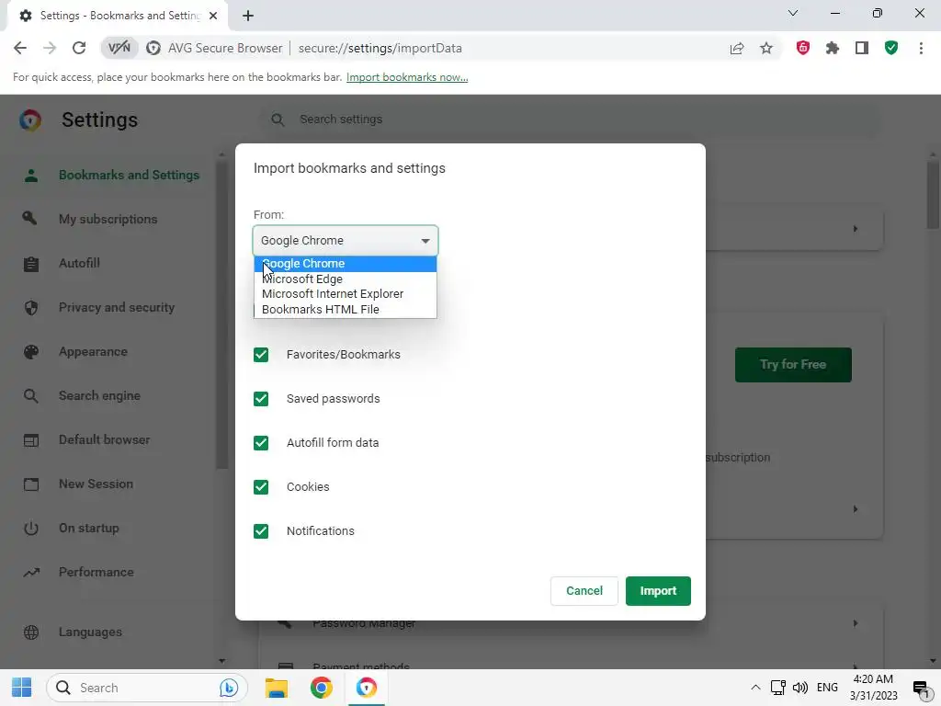This screenshot has height=706, width=941.
Task: Expand the top settings row arrow
Action: point(856,229)
